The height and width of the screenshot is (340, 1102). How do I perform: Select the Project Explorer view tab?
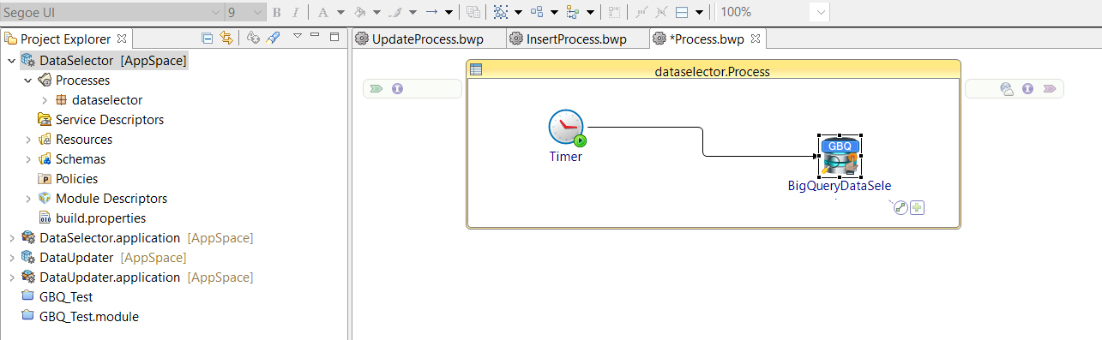coord(65,39)
